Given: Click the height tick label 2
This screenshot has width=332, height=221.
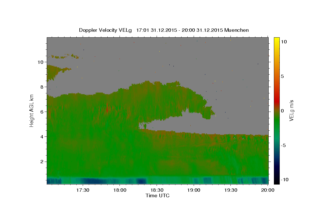Looking at the screenshot, I should point(42,162).
